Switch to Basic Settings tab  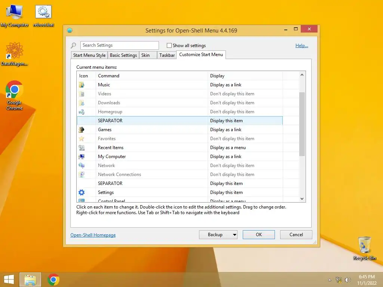(x=123, y=55)
